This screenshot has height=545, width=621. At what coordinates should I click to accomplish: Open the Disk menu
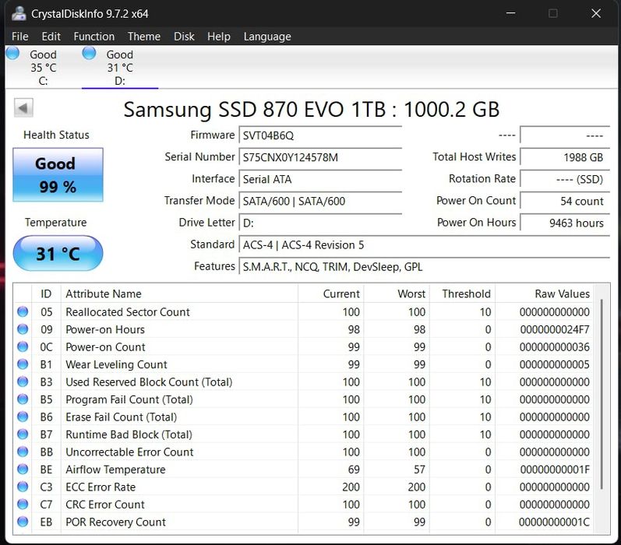click(x=184, y=37)
